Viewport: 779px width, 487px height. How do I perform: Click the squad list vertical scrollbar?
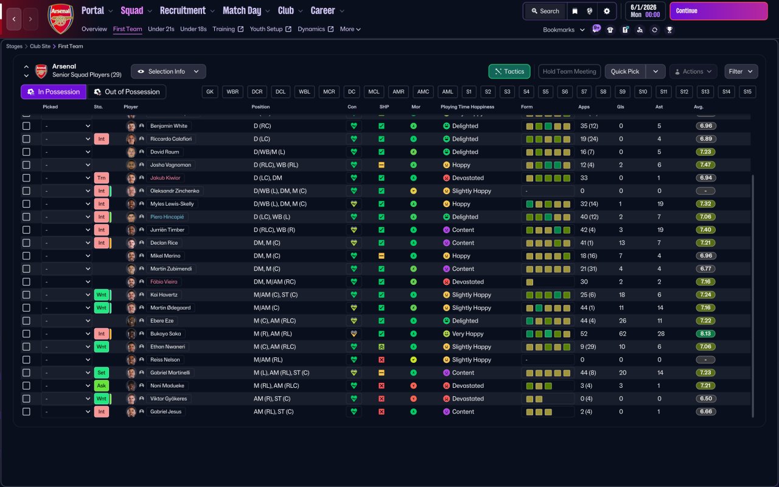pos(753,296)
